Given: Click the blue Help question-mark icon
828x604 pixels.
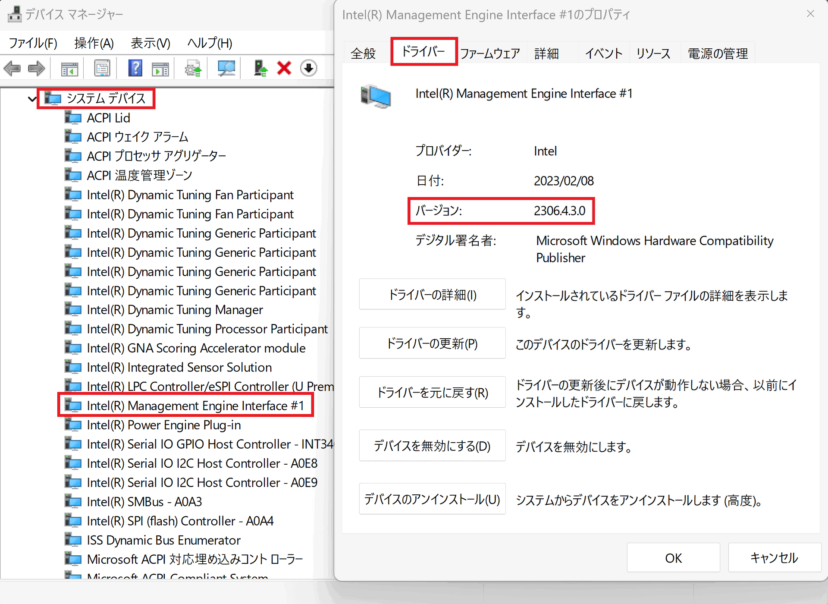Looking at the screenshot, I should (135, 68).
